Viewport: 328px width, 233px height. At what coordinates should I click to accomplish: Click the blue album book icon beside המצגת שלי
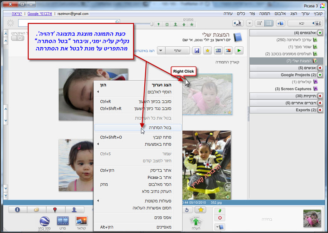point(238,37)
